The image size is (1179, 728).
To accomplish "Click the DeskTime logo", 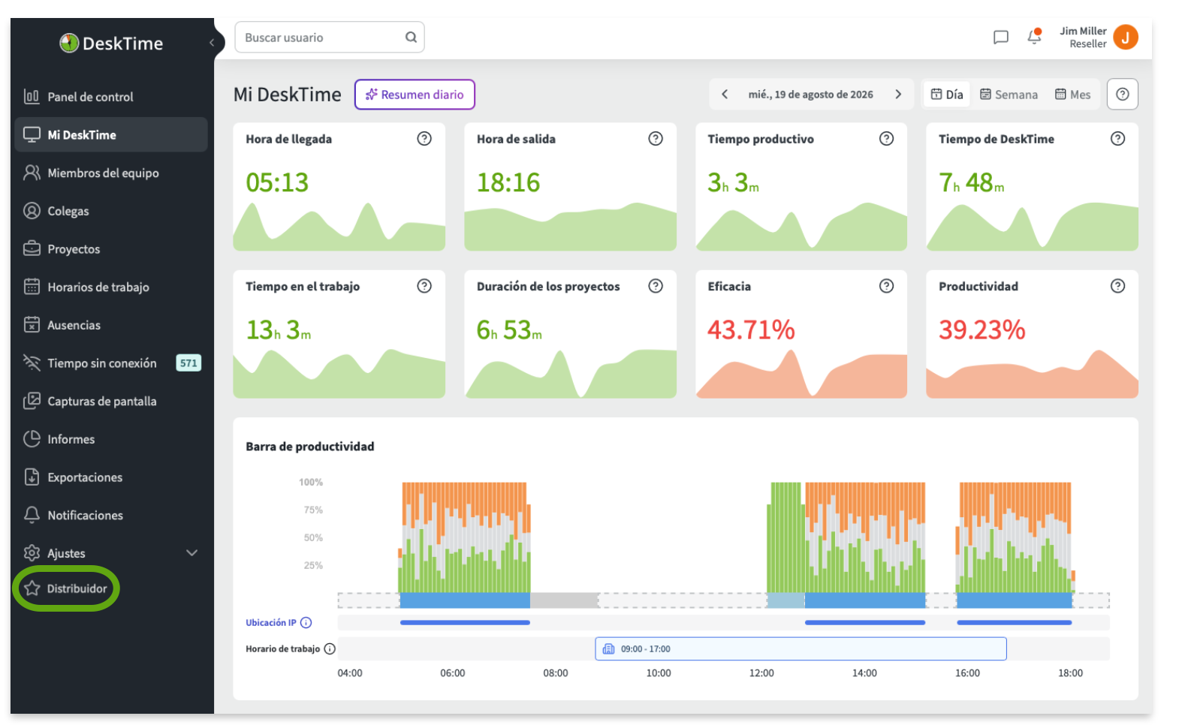I will pos(111,44).
